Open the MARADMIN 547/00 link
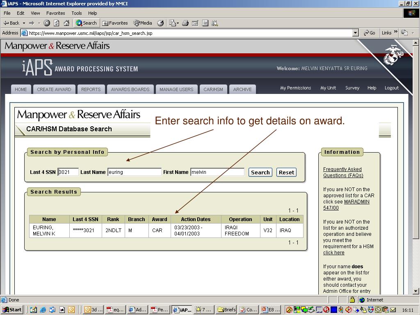 click(346, 205)
